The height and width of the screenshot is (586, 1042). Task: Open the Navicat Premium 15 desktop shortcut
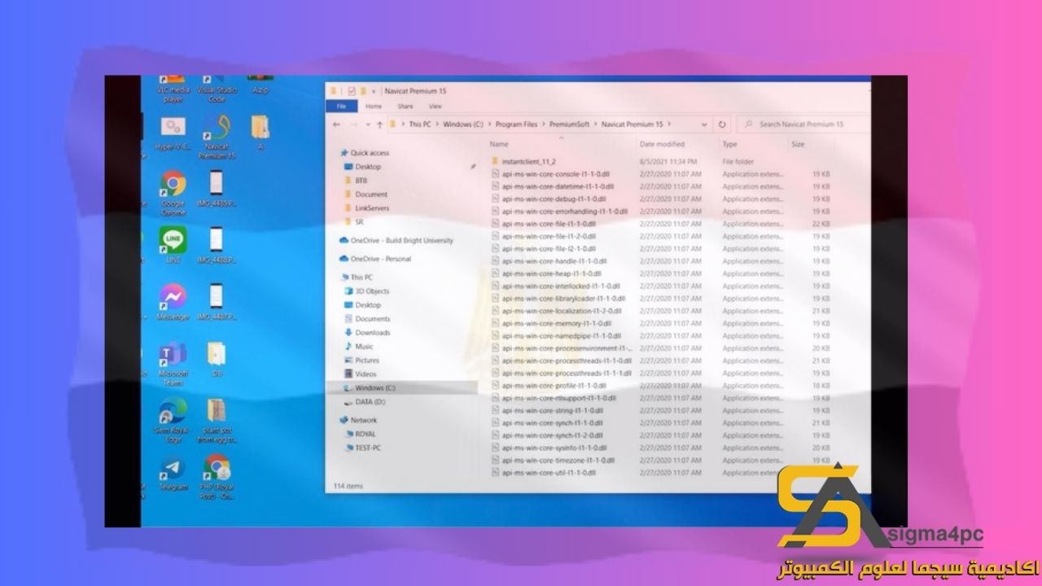pos(216,135)
